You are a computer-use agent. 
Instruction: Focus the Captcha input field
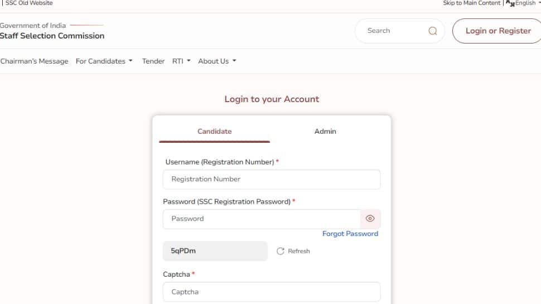(x=272, y=292)
